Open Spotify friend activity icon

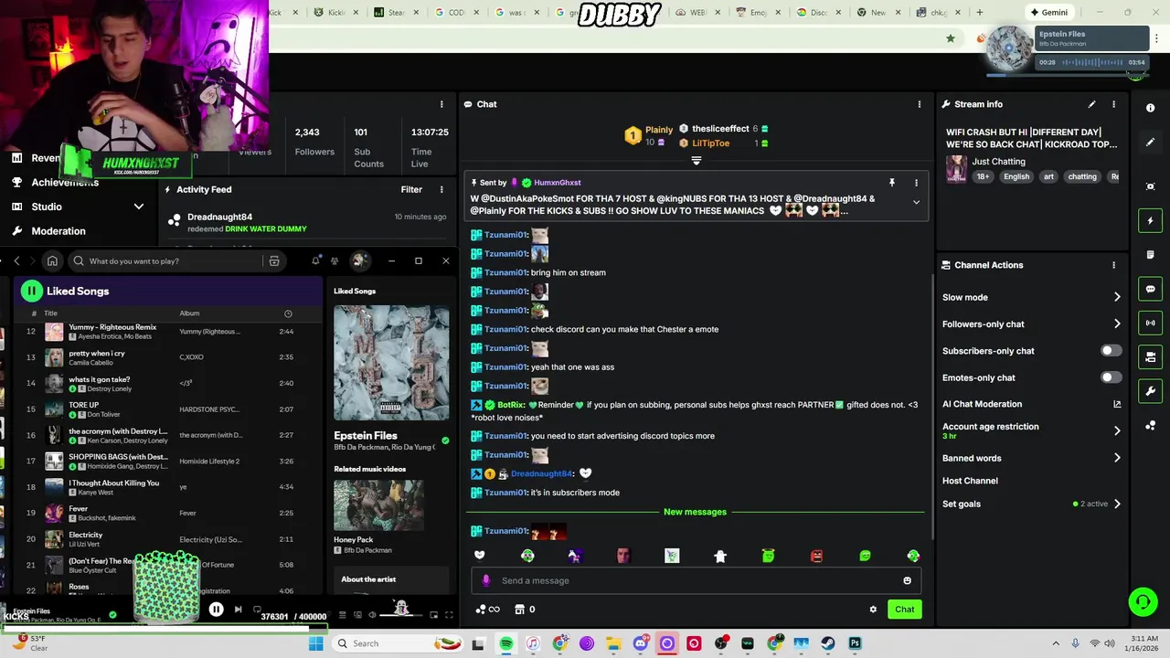pyautogui.click(x=335, y=261)
